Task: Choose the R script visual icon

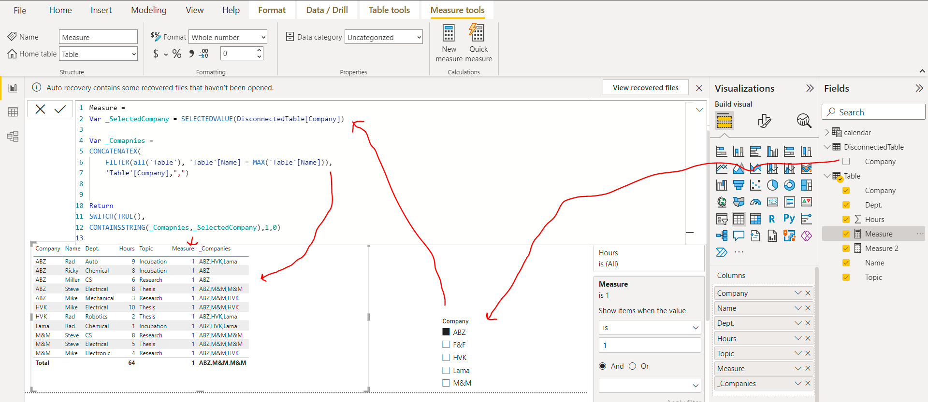Action: tap(772, 219)
